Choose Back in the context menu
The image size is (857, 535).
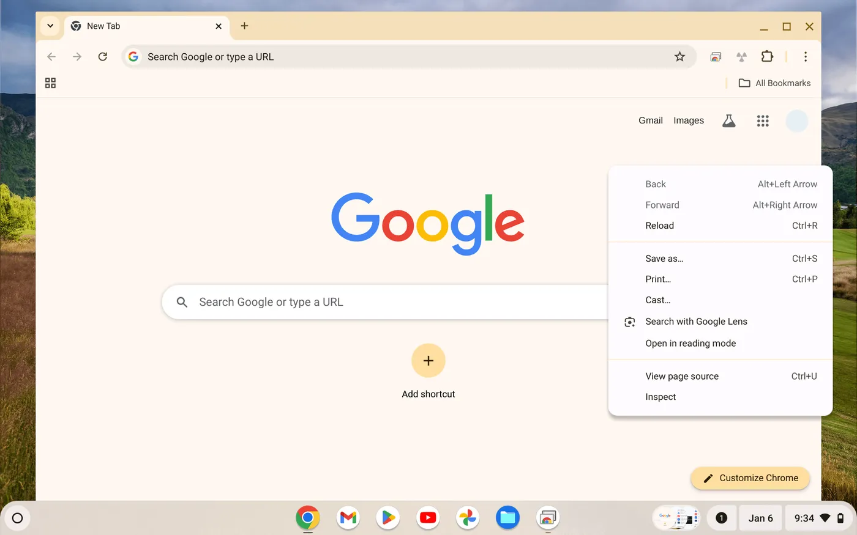tap(720, 184)
